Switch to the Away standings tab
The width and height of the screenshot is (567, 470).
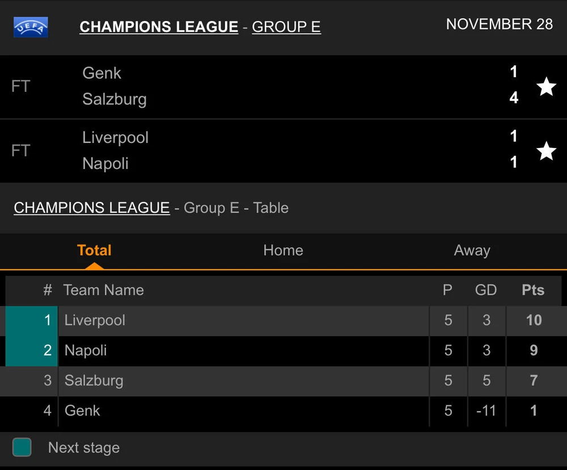click(x=472, y=251)
